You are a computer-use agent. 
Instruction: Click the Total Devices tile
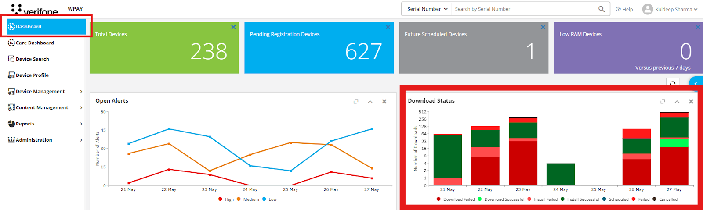[164, 48]
